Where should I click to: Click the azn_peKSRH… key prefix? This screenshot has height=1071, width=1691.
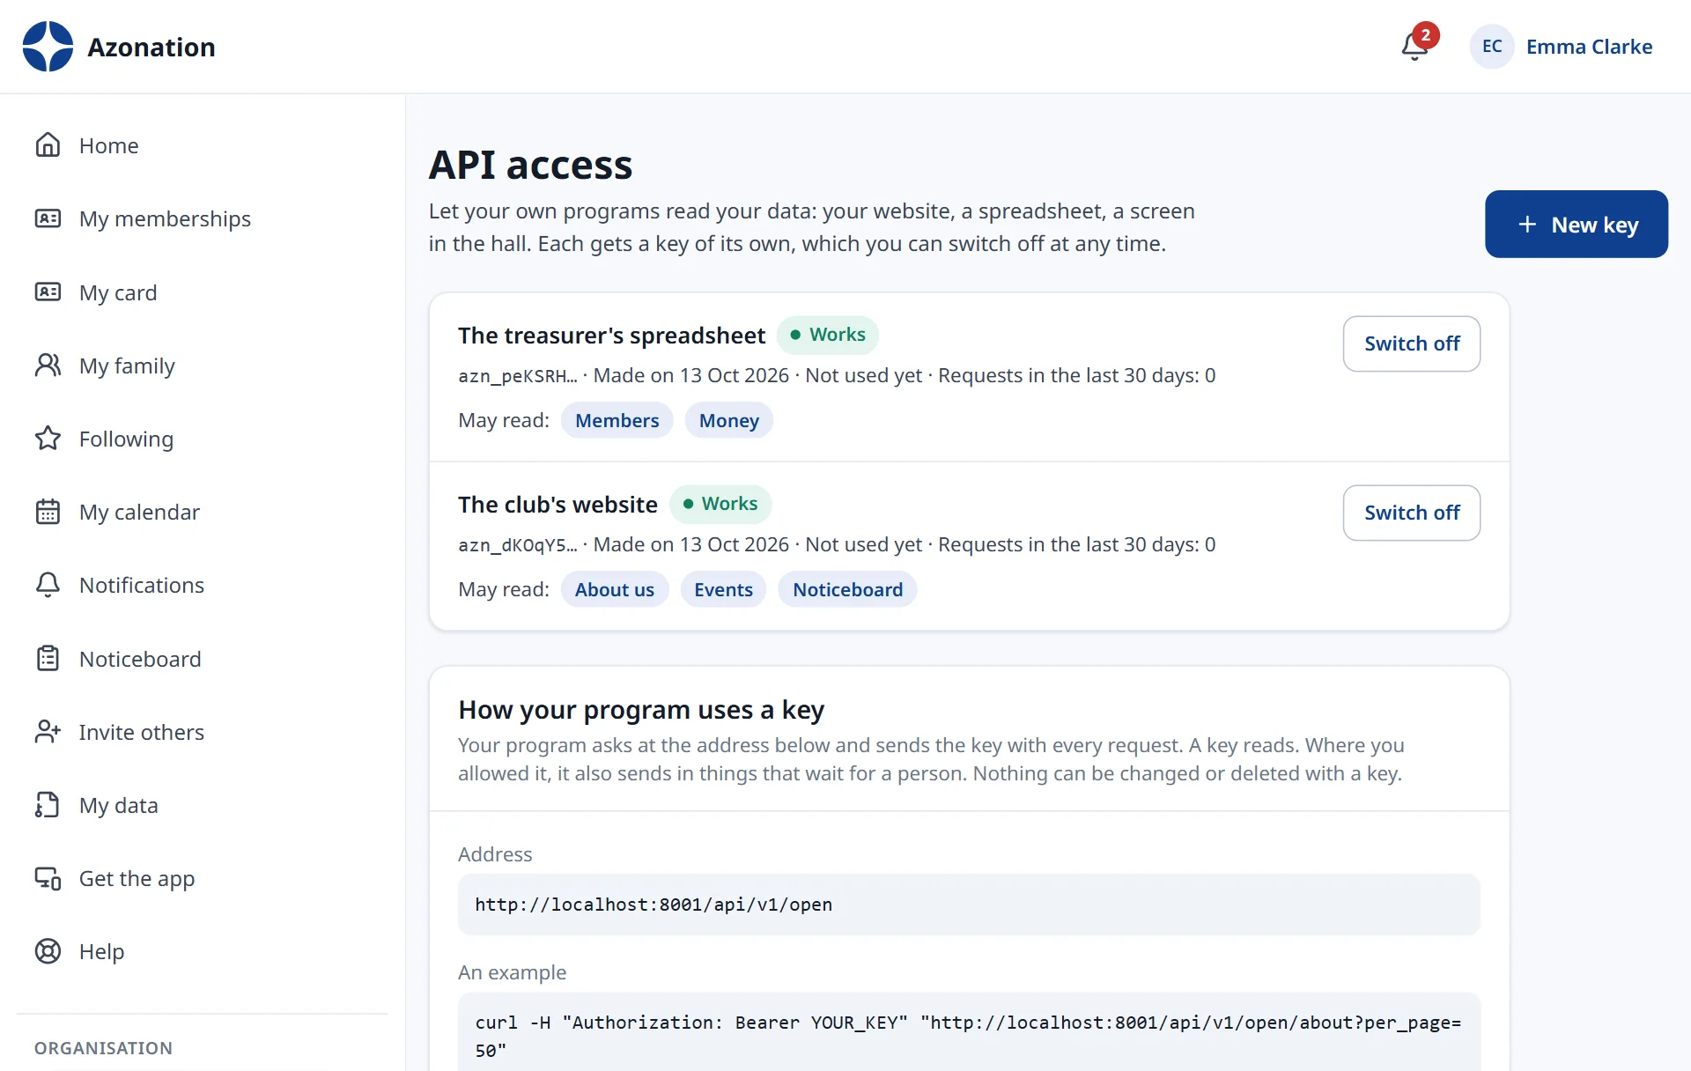(517, 376)
